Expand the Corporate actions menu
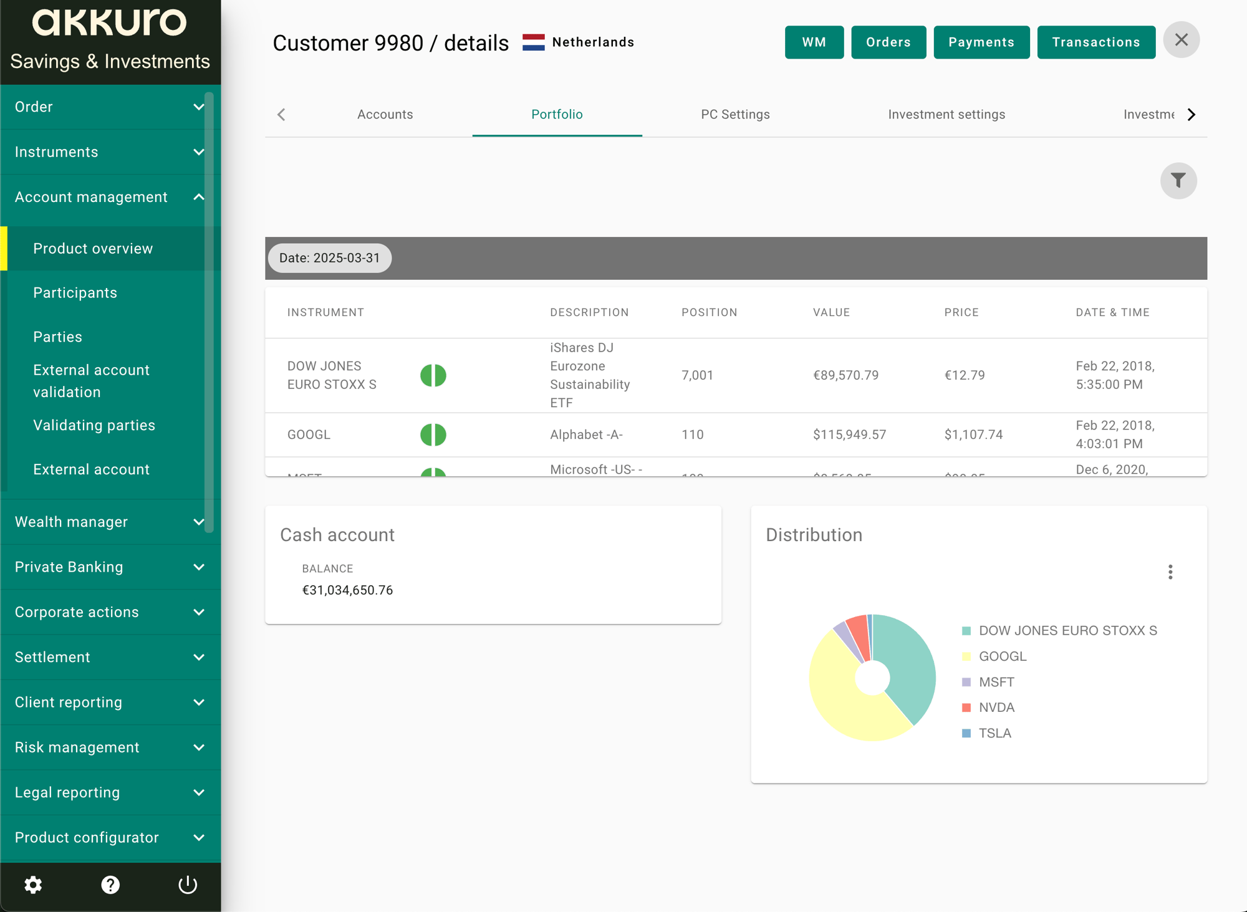This screenshot has height=912, width=1247. [110, 612]
